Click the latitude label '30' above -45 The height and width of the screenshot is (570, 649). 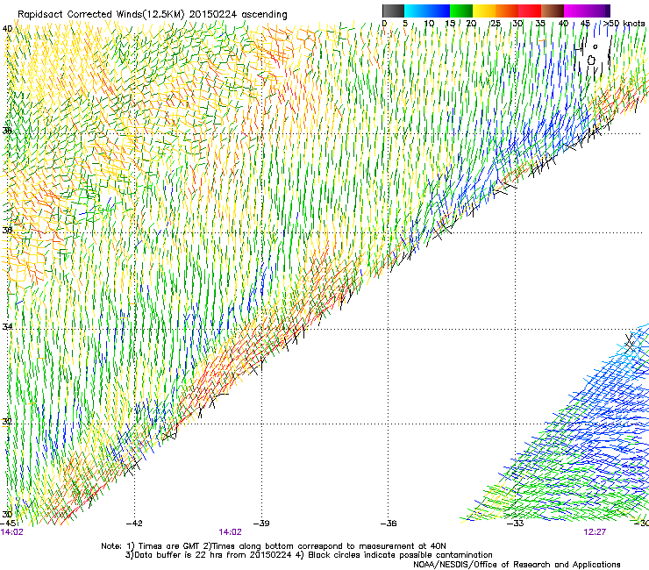point(7,514)
